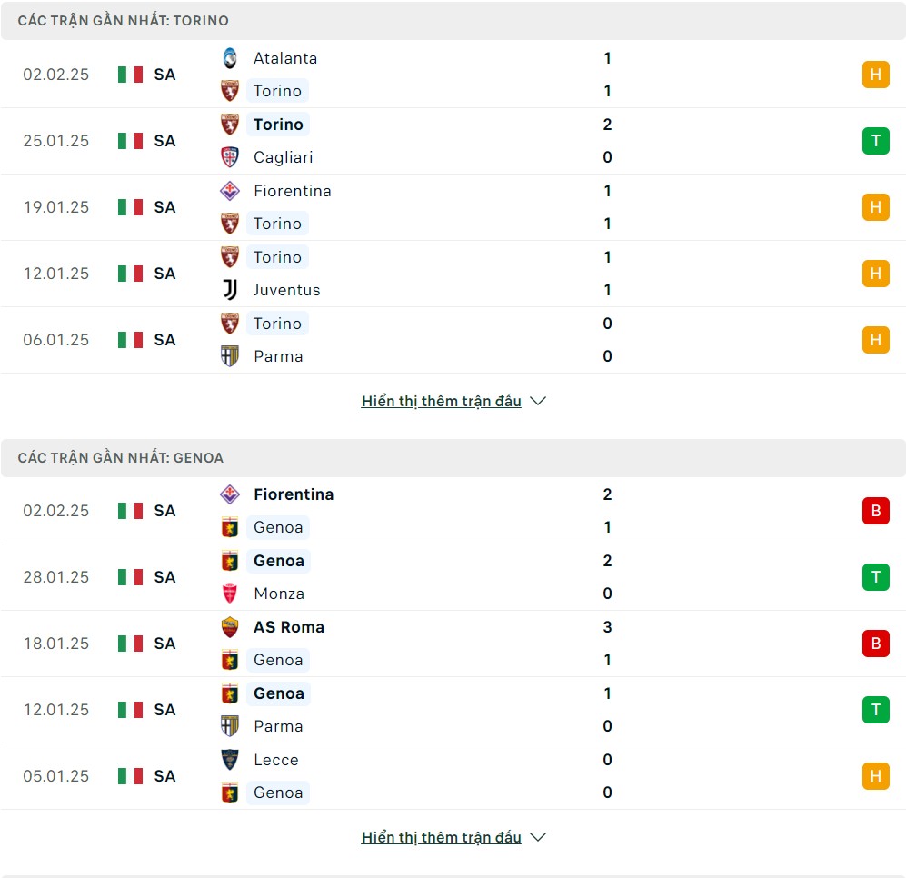Click the Fiorentina crest in 19.01.25 match
Viewport: 906px width, 878px height.
[x=230, y=191]
